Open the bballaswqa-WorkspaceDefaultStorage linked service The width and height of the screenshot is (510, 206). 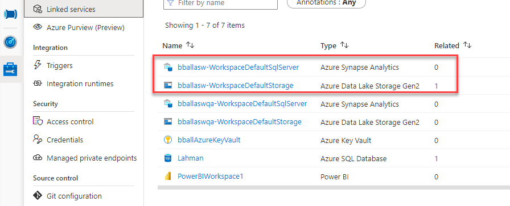pyautogui.click(x=240, y=122)
